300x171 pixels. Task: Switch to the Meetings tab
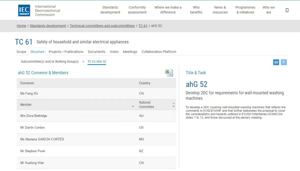click(x=130, y=52)
